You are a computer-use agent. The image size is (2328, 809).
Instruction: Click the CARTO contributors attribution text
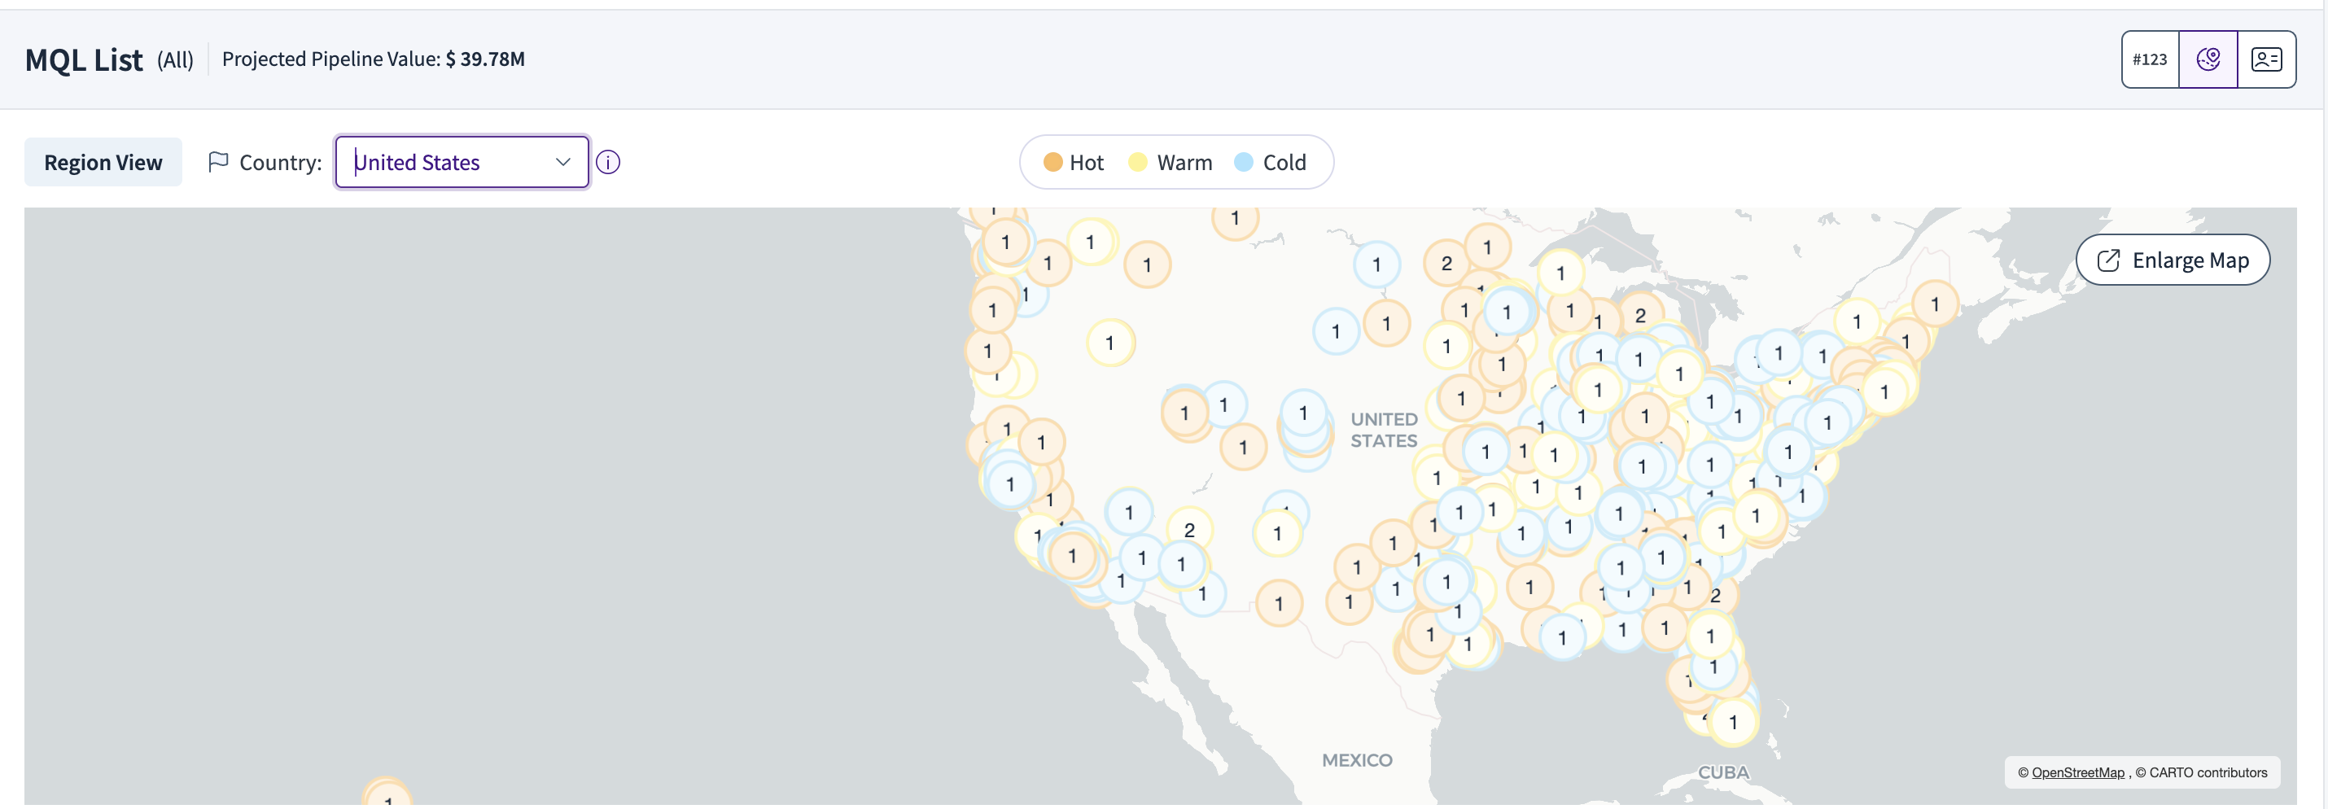pyautogui.click(x=2200, y=773)
